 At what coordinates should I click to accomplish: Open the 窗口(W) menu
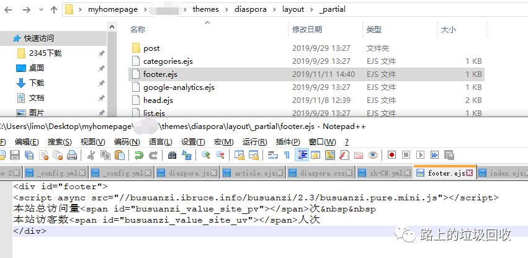pos(322,142)
